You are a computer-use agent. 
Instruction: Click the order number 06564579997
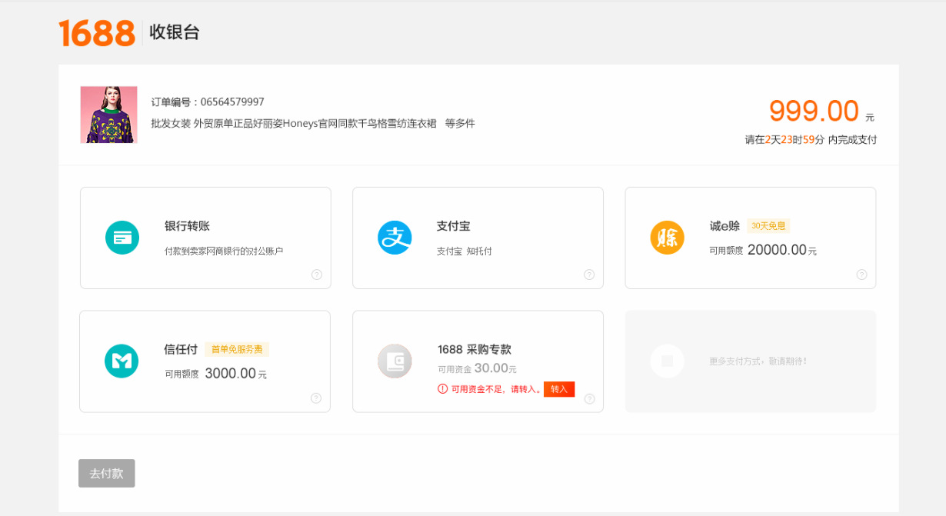tap(232, 102)
